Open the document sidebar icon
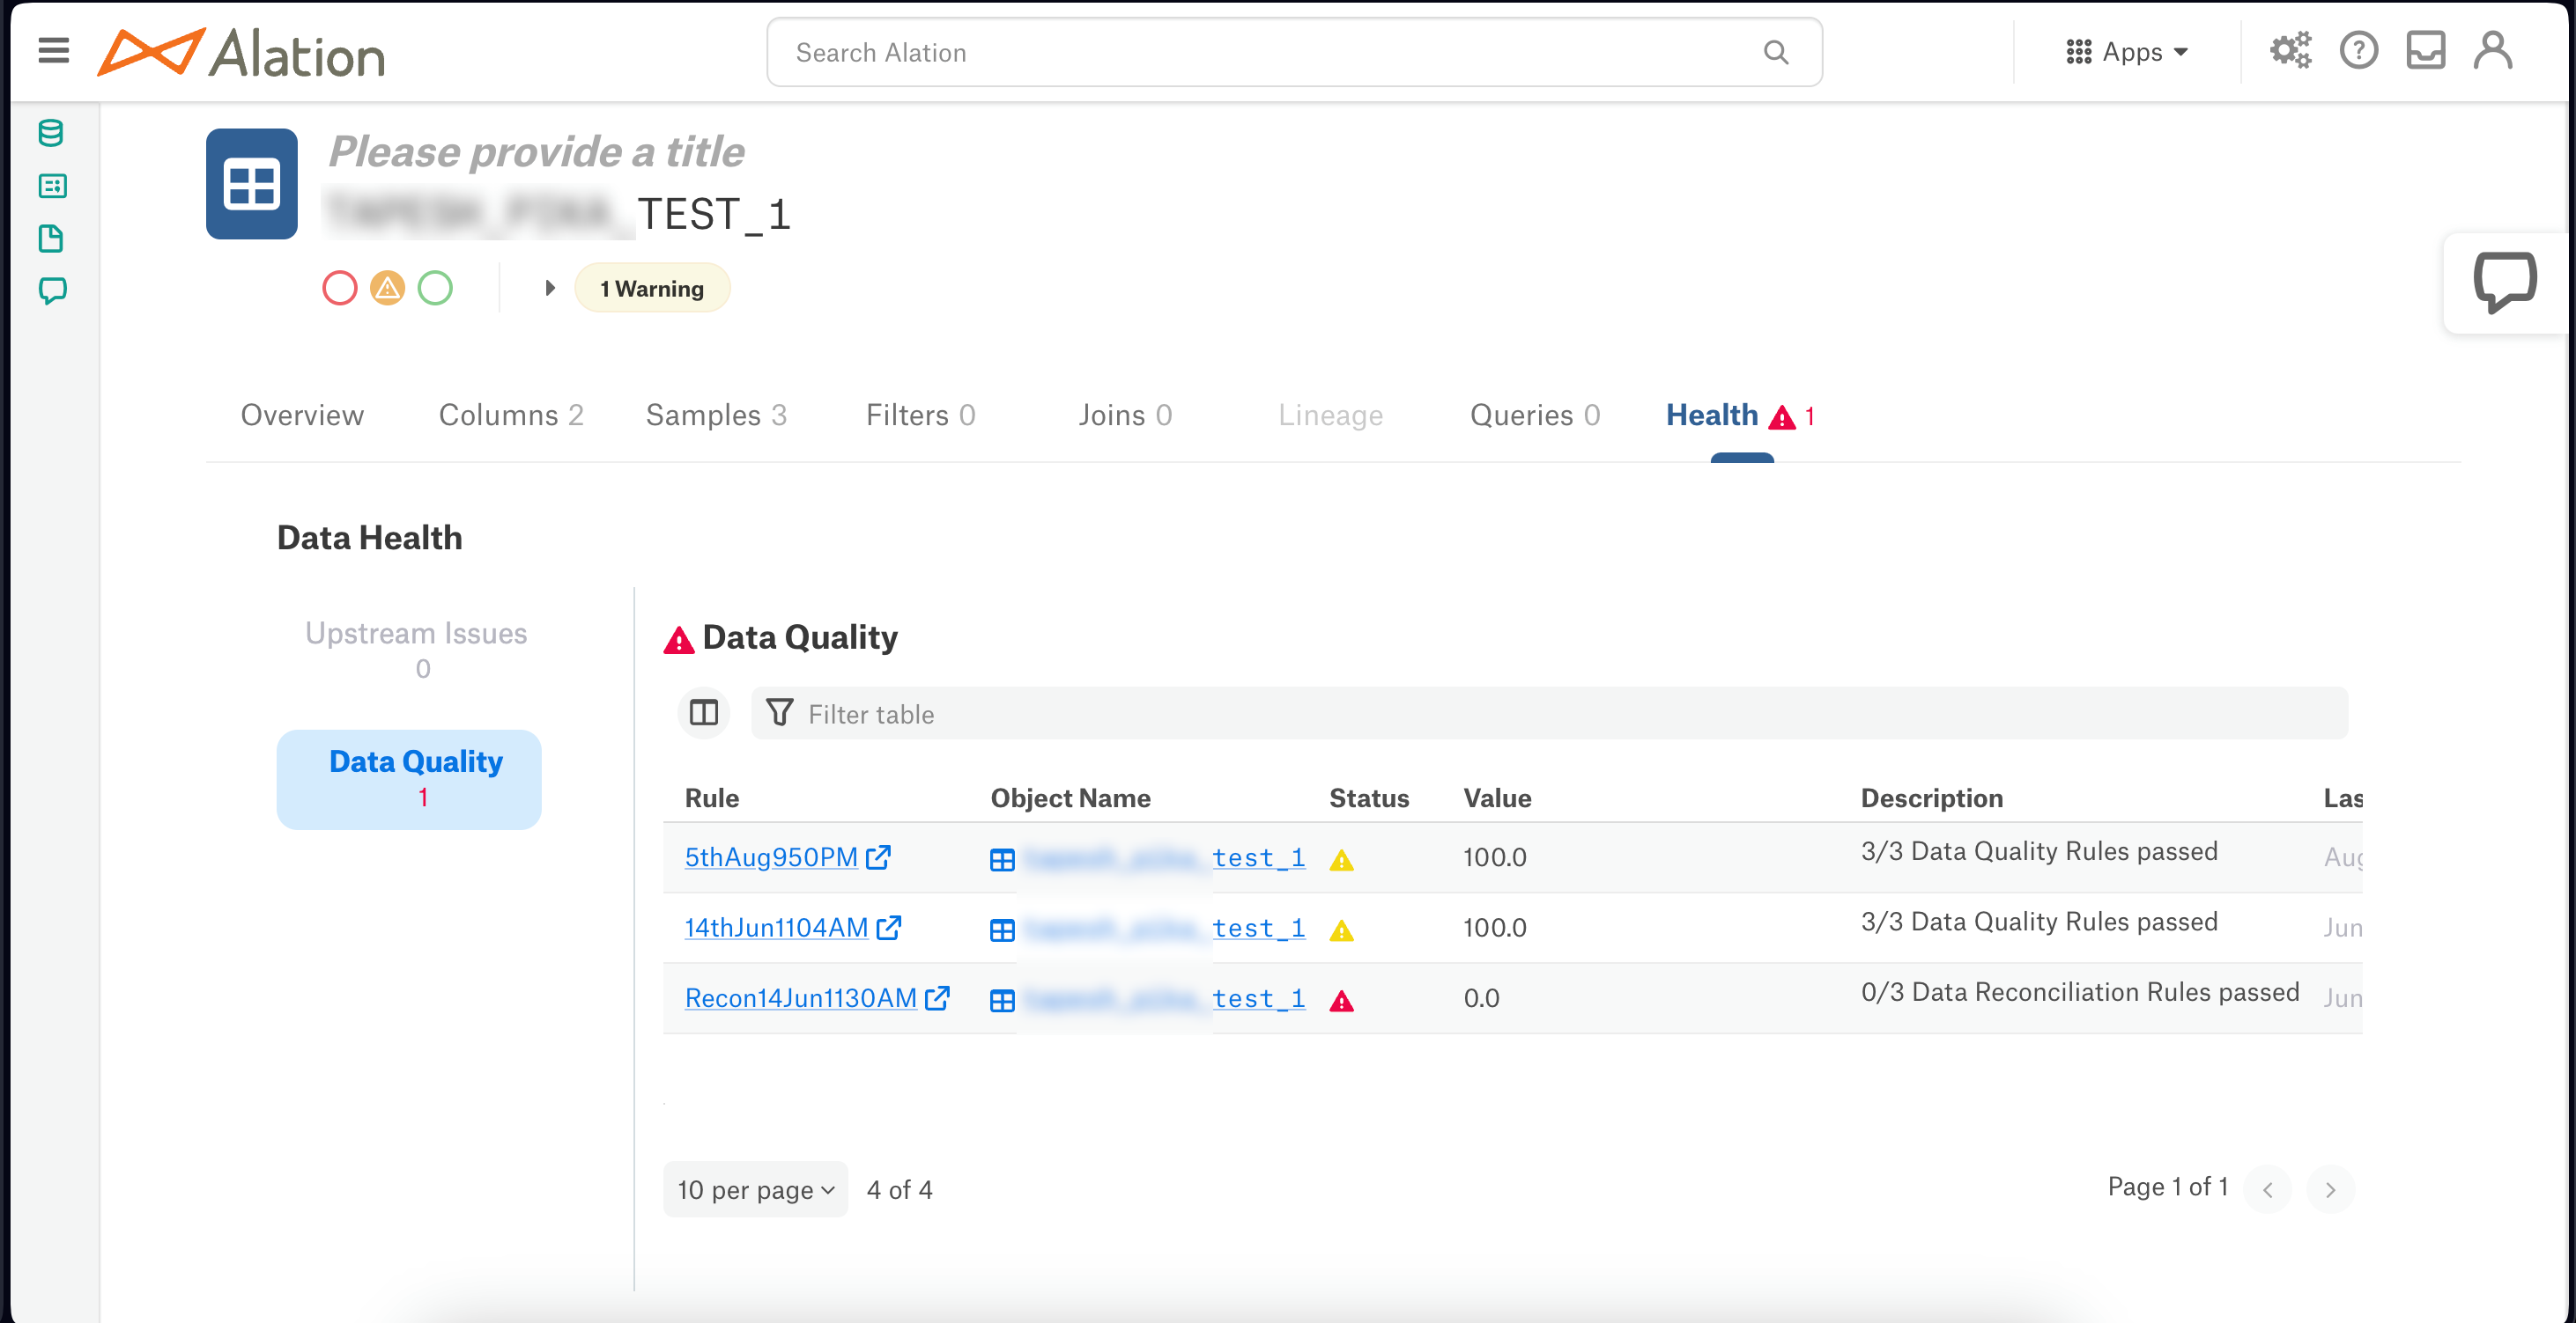2576x1323 pixels. (x=51, y=239)
